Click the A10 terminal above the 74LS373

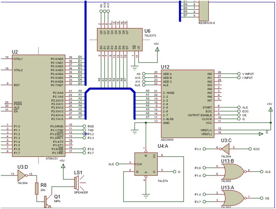click(105, 11)
